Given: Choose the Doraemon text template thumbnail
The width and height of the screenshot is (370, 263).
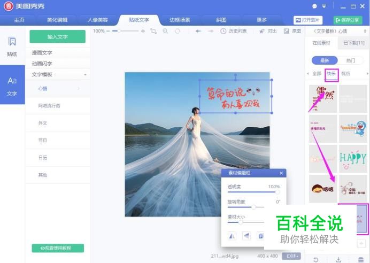Looking at the screenshot, I should [x=353, y=129].
